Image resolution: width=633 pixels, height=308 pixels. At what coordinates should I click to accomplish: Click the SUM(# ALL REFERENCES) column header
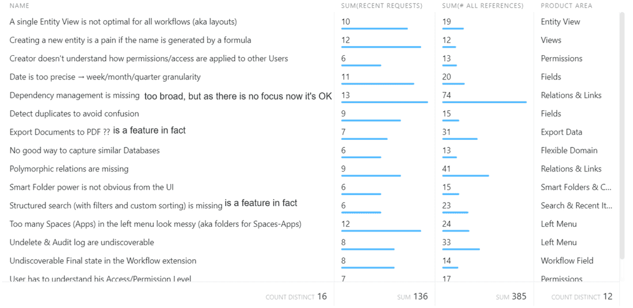[x=483, y=6]
